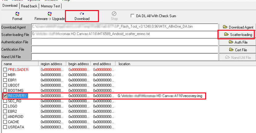Enable DA DL All With Check Sum
256x133 pixels.
tap(132, 16)
